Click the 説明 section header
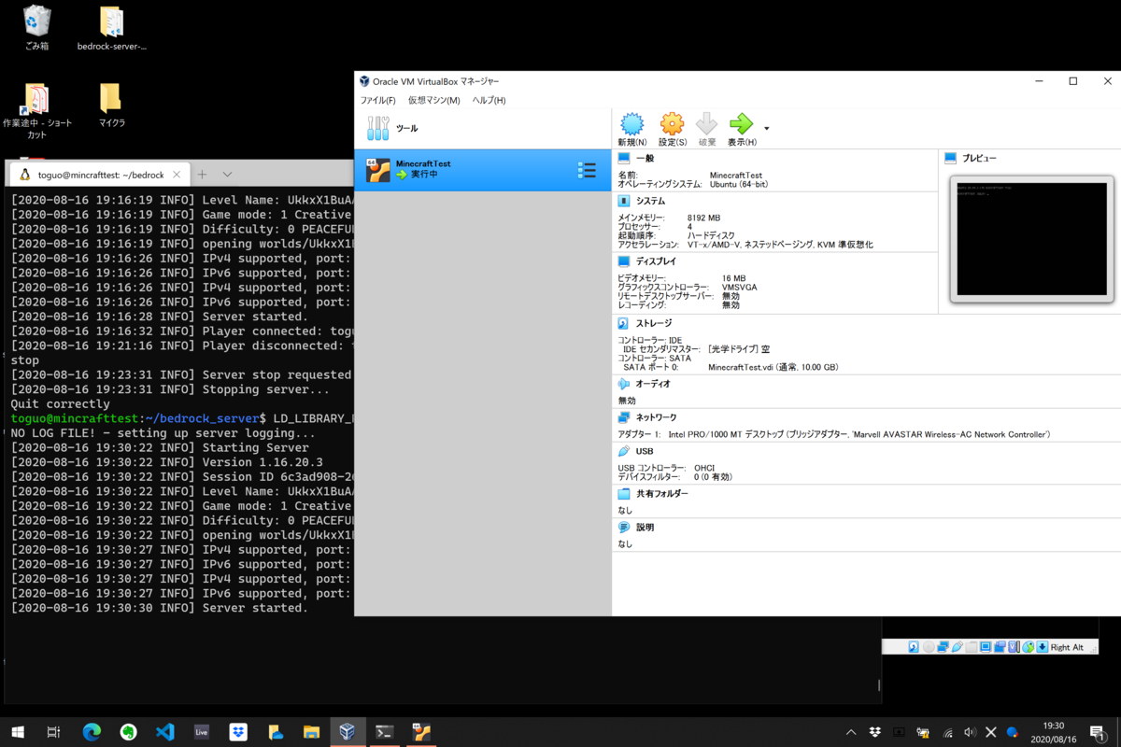 [645, 528]
